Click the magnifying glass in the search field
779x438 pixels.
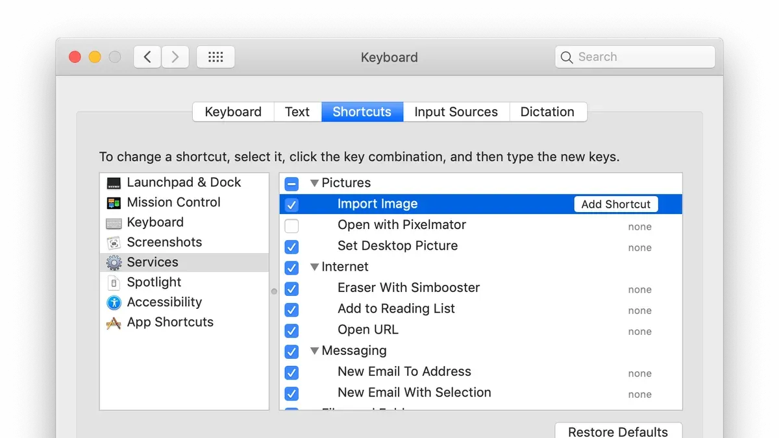point(567,57)
